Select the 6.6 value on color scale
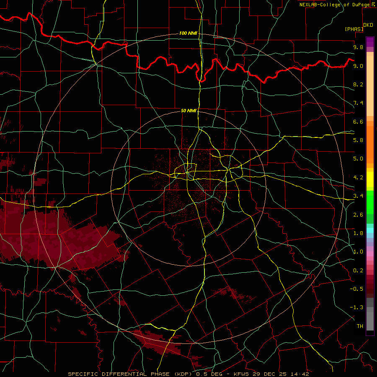 click(358, 121)
